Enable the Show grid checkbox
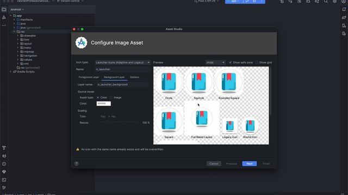Viewport: 348px width, 195px height. pos(257,62)
